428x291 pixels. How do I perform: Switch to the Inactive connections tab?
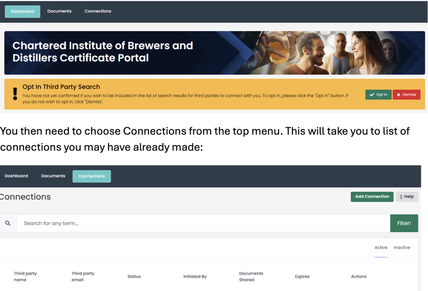coord(402,248)
